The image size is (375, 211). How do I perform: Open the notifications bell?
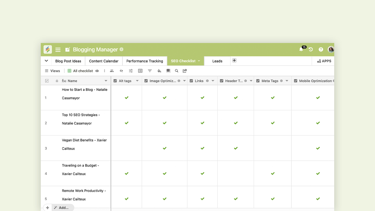(x=301, y=50)
